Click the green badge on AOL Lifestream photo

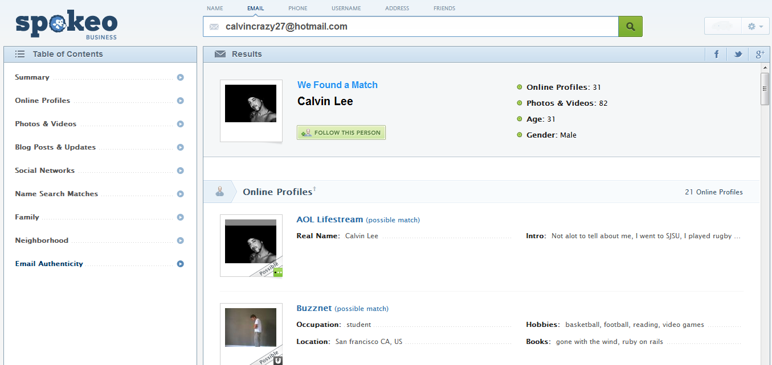[278, 272]
